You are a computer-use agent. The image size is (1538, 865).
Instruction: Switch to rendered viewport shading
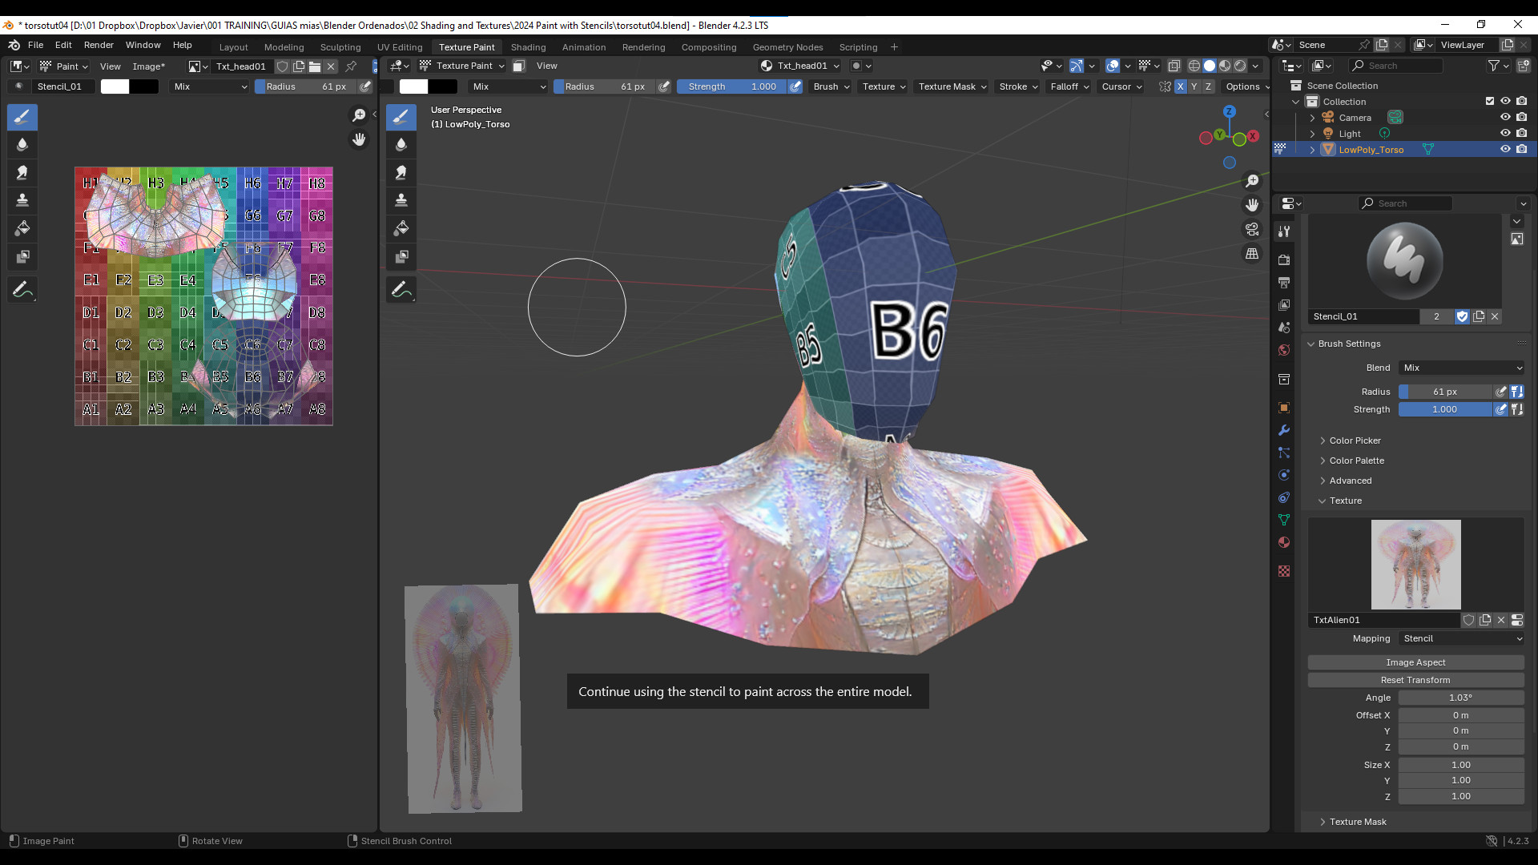pyautogui.click(x=1240, y=66)
